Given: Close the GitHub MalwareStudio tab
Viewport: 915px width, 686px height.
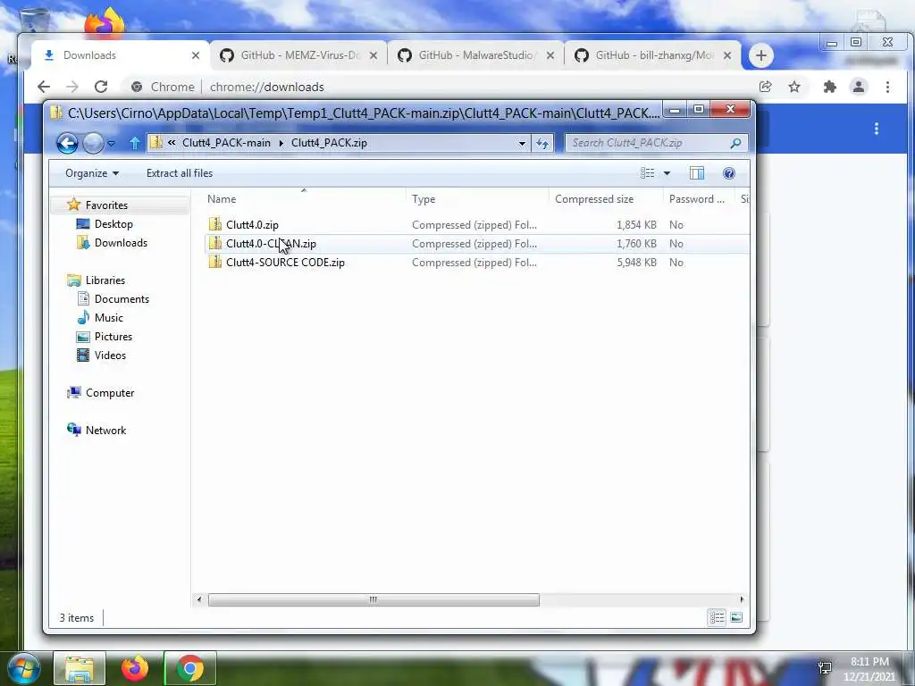Looking at the screenshot, I should pyautogui.click(x=550, y=55).
